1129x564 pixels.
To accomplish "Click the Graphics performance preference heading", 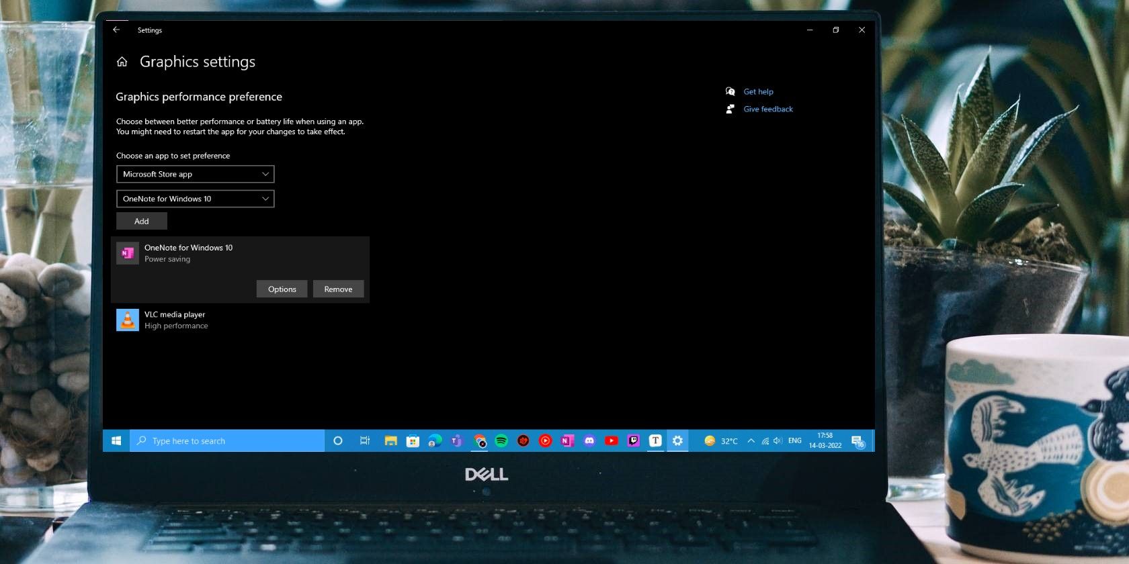I will click(x=199, y=97).
